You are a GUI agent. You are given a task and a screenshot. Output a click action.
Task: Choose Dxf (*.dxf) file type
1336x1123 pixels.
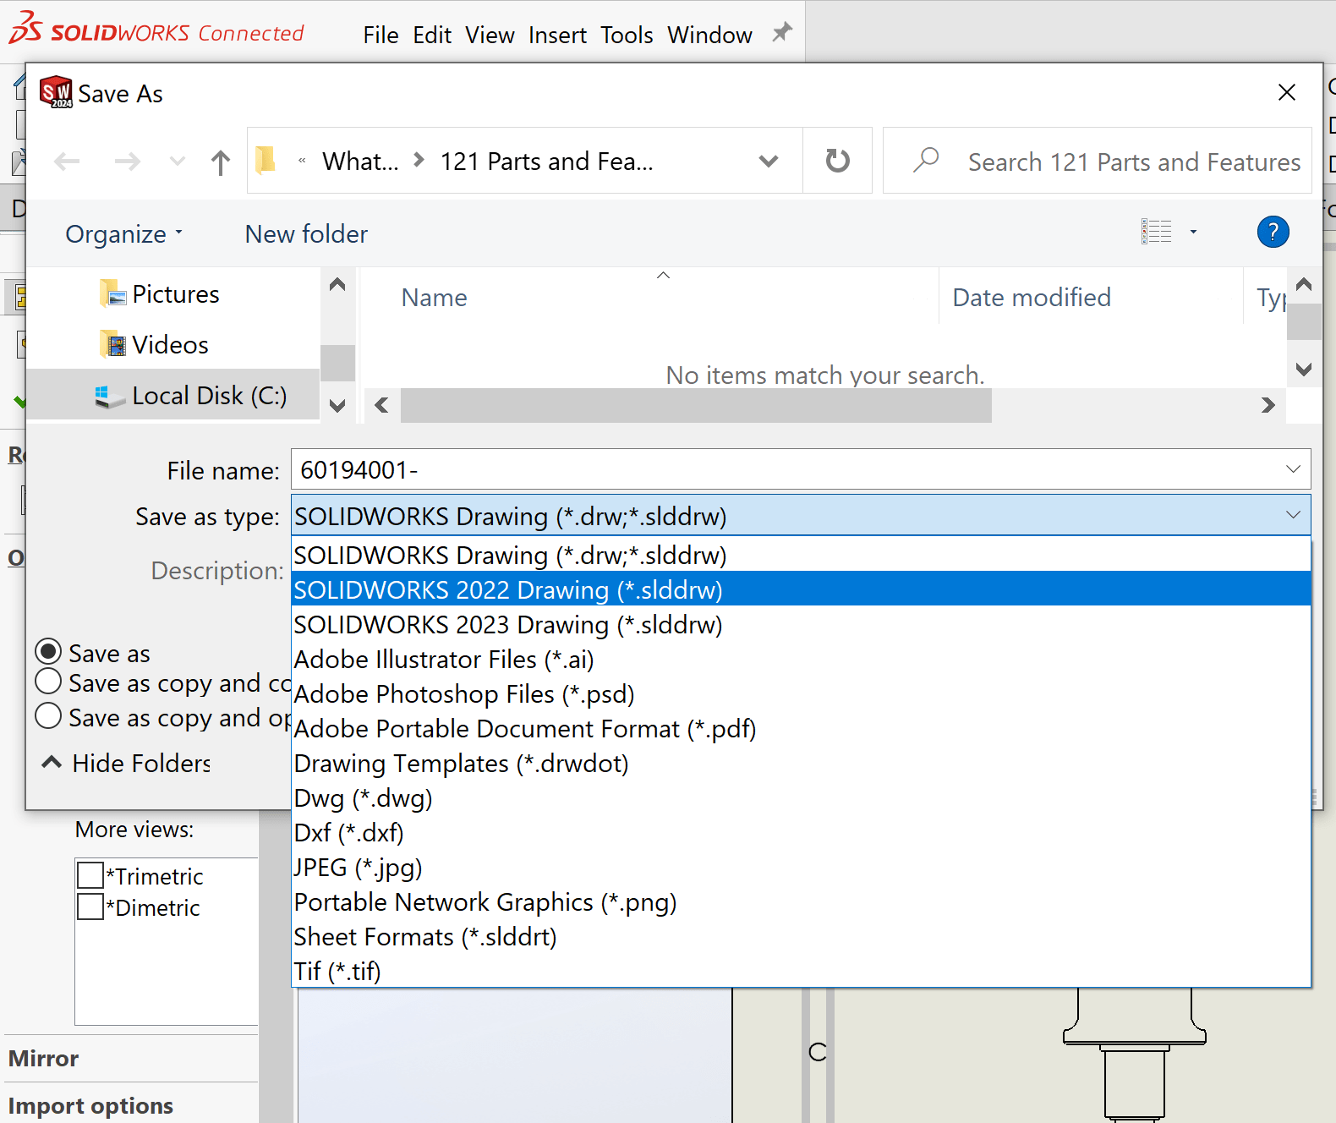coord(801,832)
